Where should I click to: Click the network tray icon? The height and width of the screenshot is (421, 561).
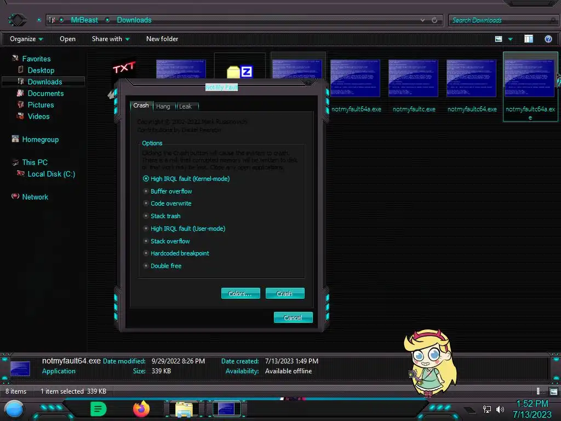[486, 409]
